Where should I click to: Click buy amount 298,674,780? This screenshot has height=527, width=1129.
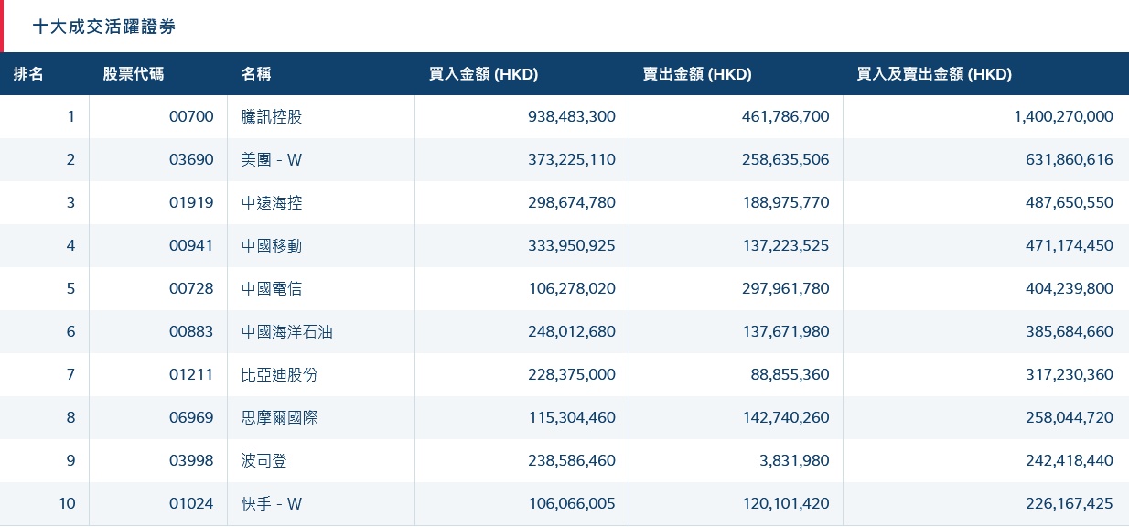point(572,202)
